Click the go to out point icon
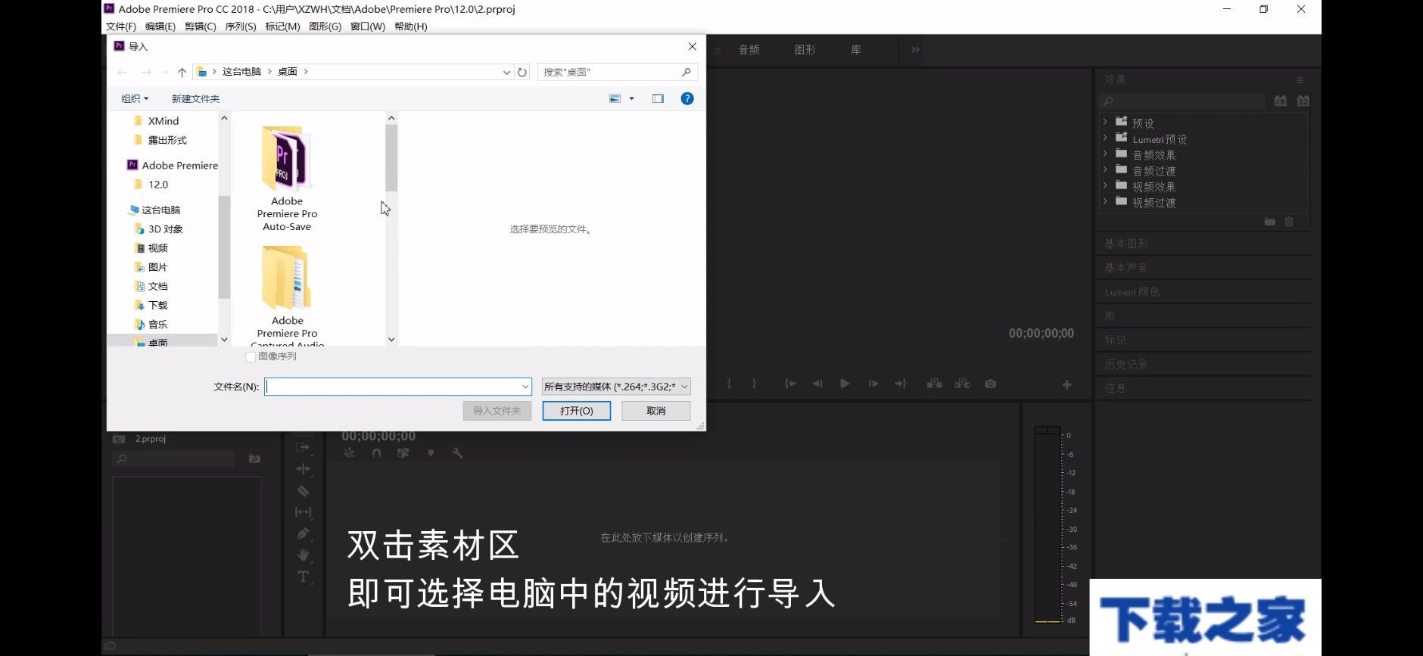 tap(901, 384)
